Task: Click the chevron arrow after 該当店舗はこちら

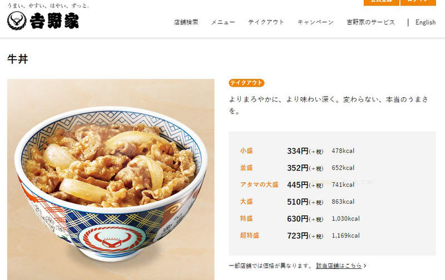Action: [365, 266]
